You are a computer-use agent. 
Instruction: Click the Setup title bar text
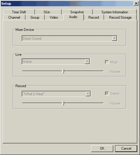(x=6, y=4)
